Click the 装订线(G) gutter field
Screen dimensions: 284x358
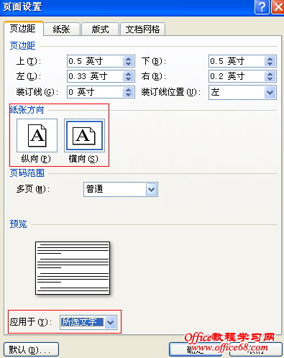pos(101,92)
